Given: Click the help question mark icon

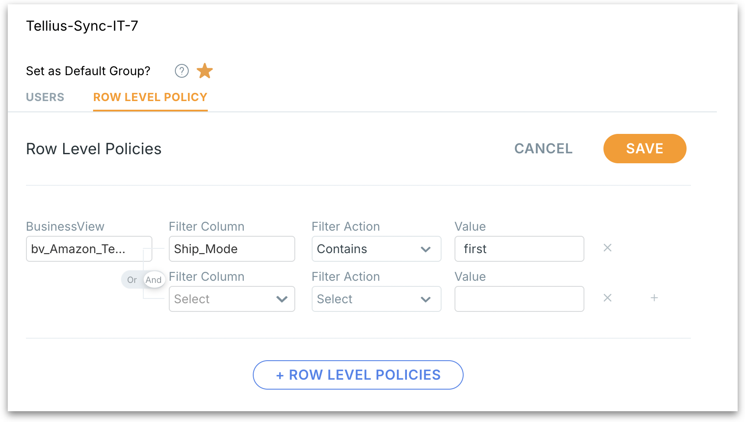Looking at the screenshot, I should [181, 71].
